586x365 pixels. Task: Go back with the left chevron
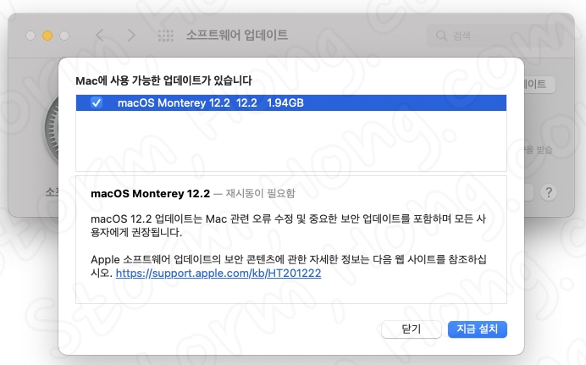[99, 36]
